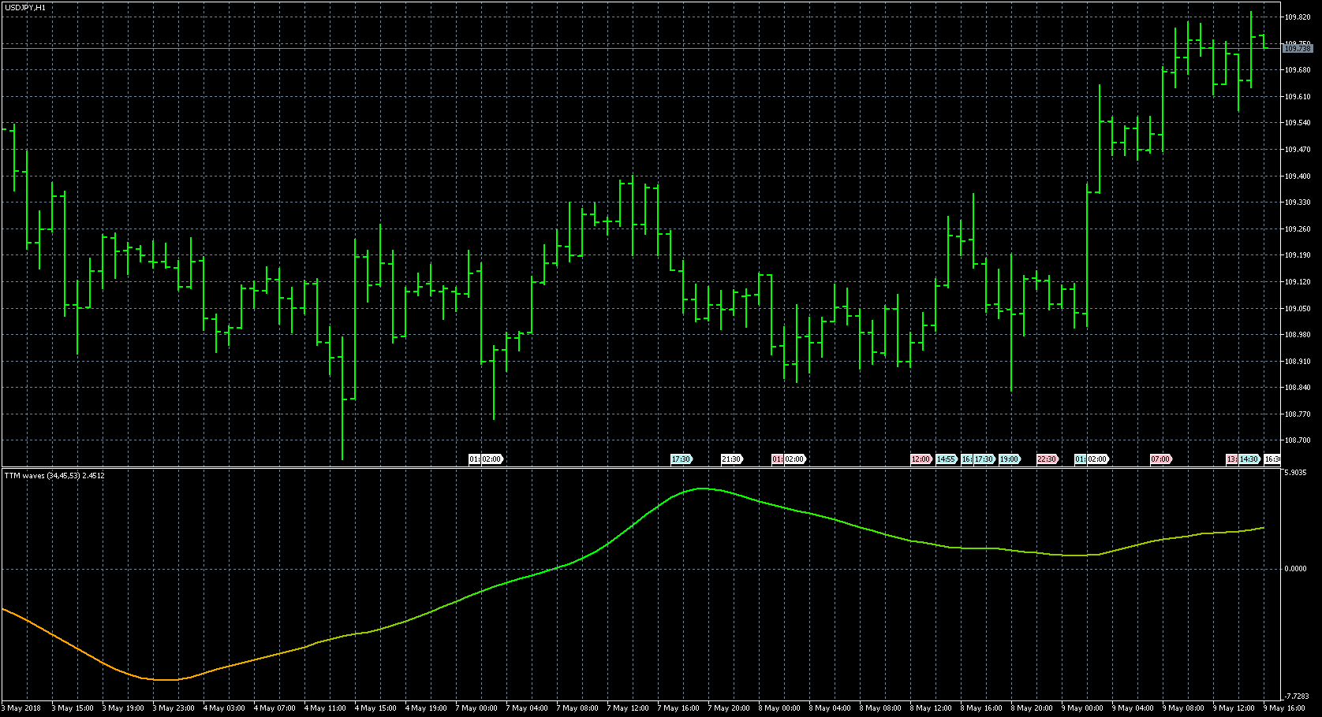Select the 108.700 price scale value
The height and width of the screenshot is (717, 1322).
[x=1298, y=440]
